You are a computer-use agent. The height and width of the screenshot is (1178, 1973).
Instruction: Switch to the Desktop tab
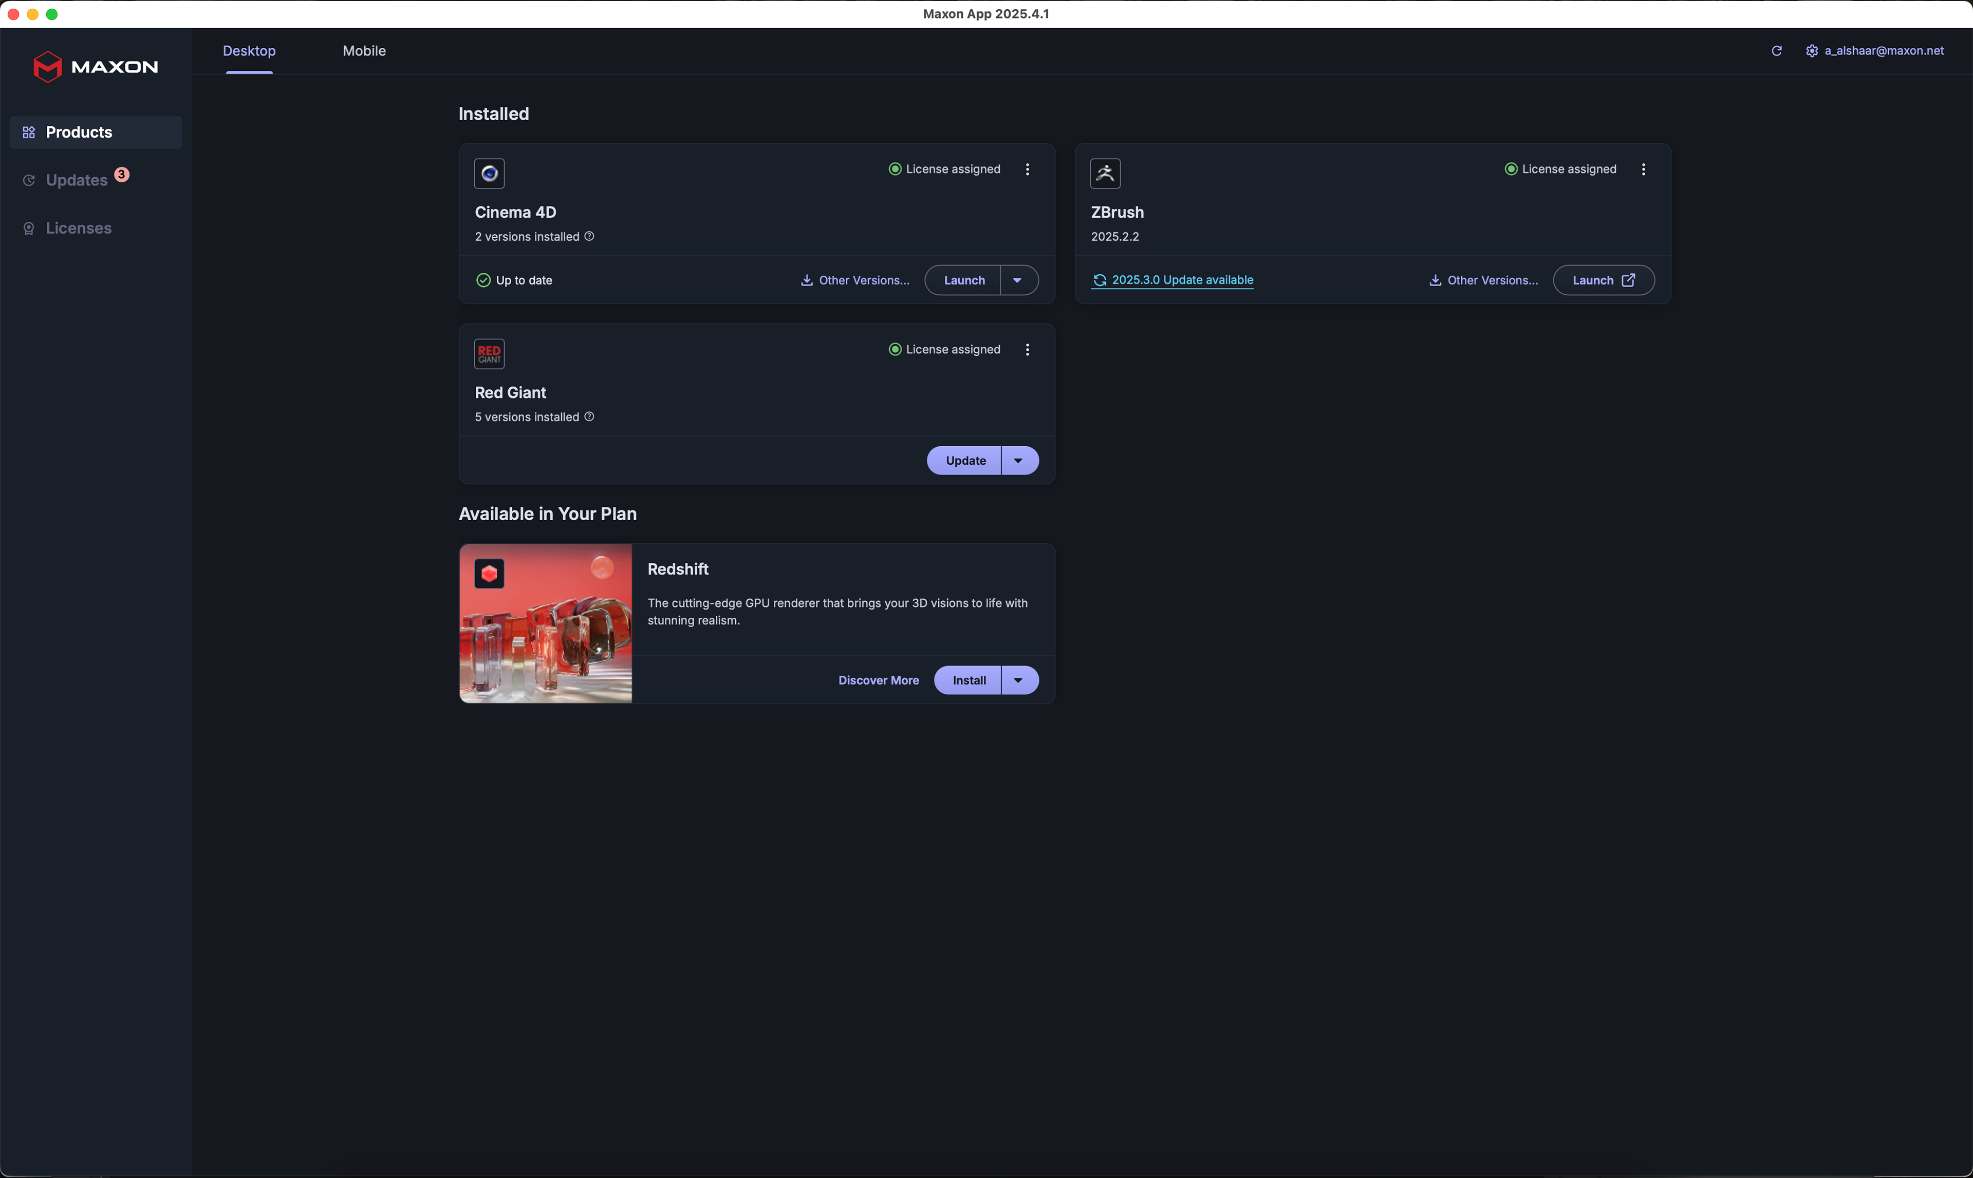coord(249,51)
